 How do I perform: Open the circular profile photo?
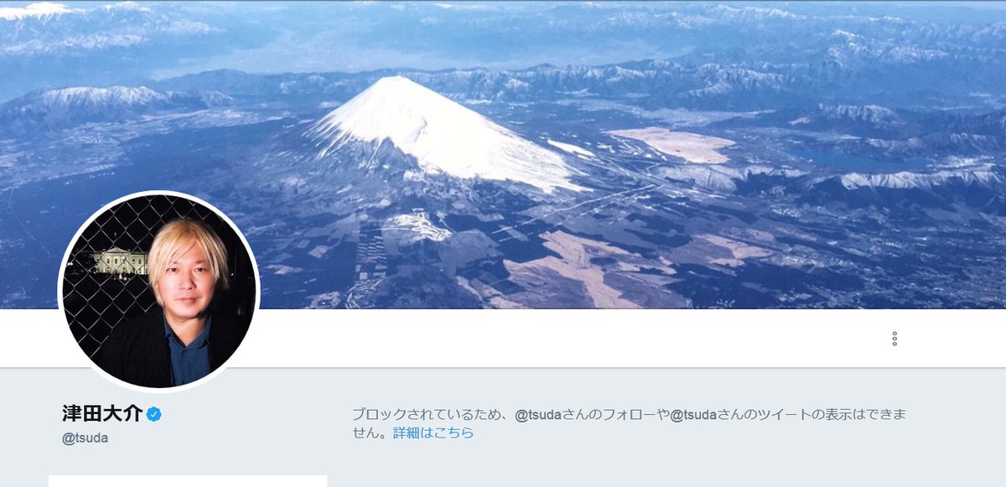pyautogui.click(x=158, y=291)
